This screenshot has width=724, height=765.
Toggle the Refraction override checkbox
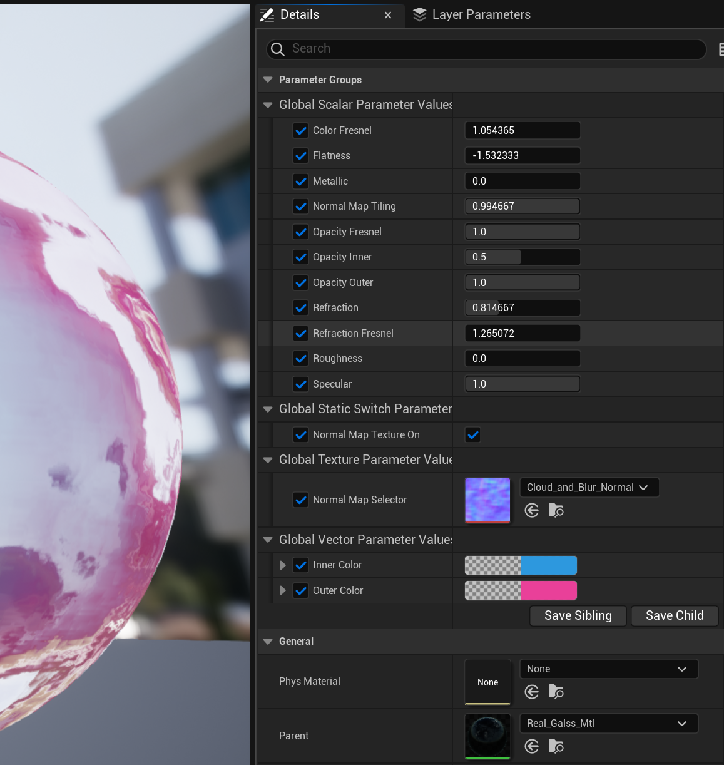tap(301, 307)
